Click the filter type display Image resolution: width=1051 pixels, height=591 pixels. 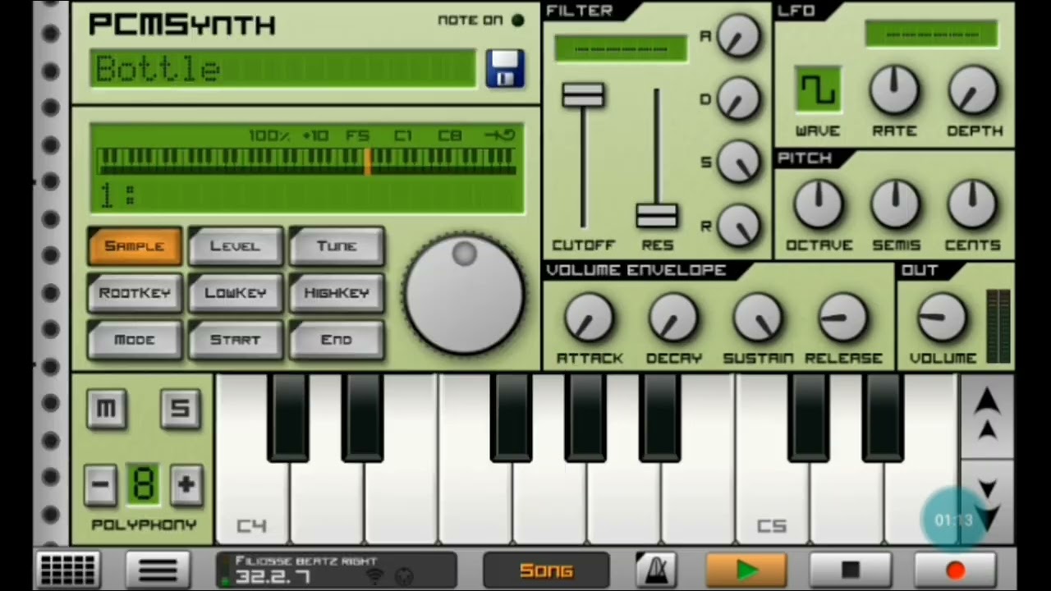tap(622, 48)
